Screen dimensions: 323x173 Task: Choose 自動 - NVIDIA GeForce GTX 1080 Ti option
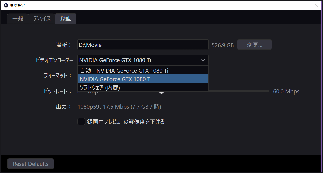[143, 71]
